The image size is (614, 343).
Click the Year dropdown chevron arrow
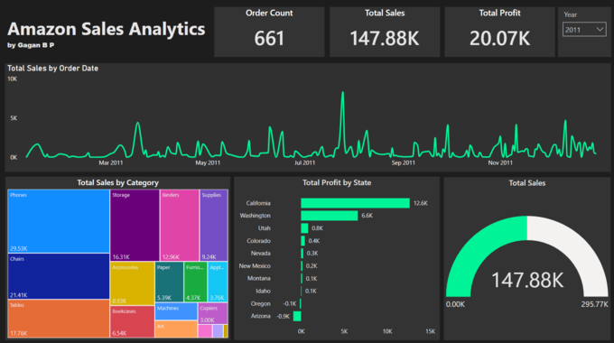pos(600,30)
